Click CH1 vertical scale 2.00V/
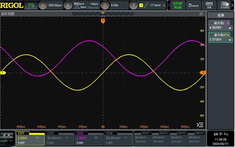The image size is (235, 147). [x=23, y=138]
